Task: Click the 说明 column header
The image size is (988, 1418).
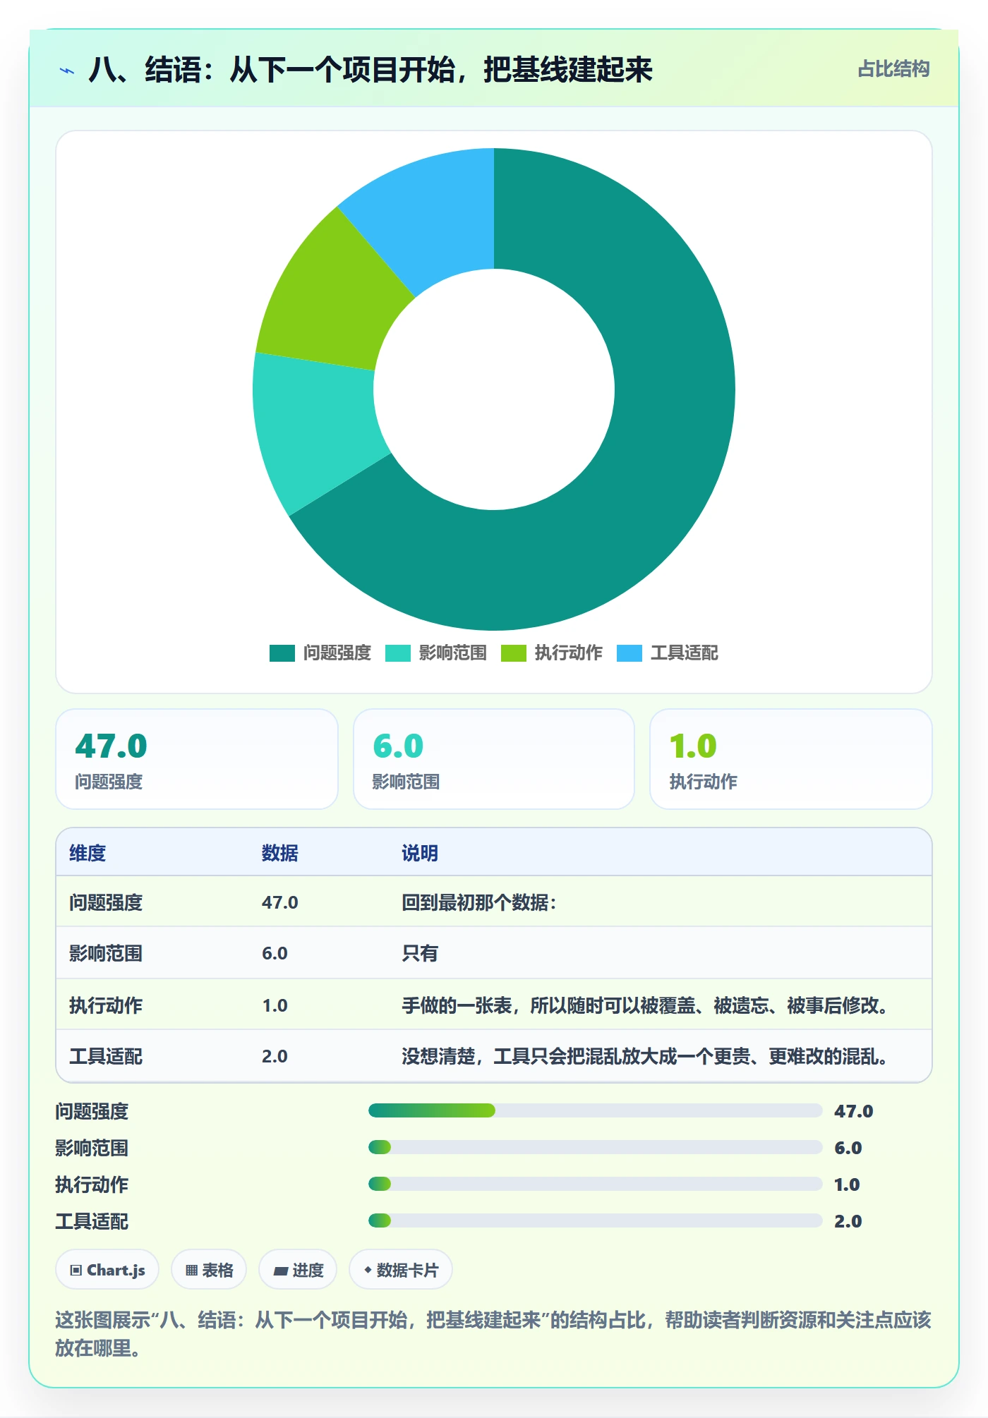Action: coord(420,853)
